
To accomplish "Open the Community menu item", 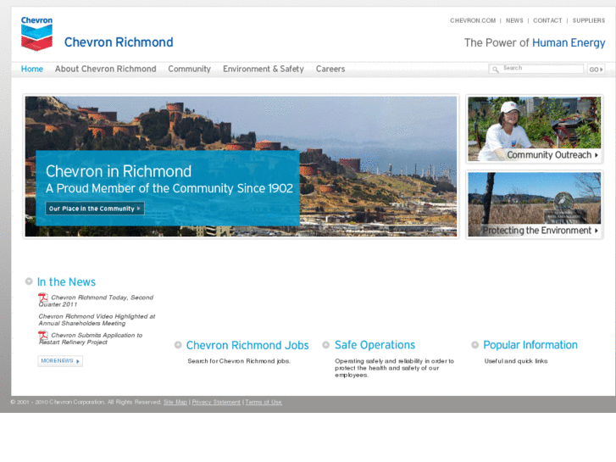I will [x=189, y=69].
